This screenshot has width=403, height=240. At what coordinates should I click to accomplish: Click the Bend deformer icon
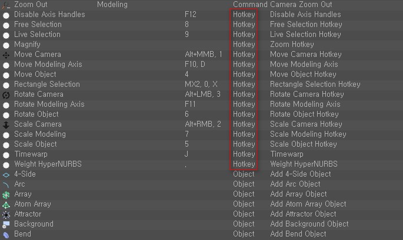pyautogui.click(x=6, y=234)
